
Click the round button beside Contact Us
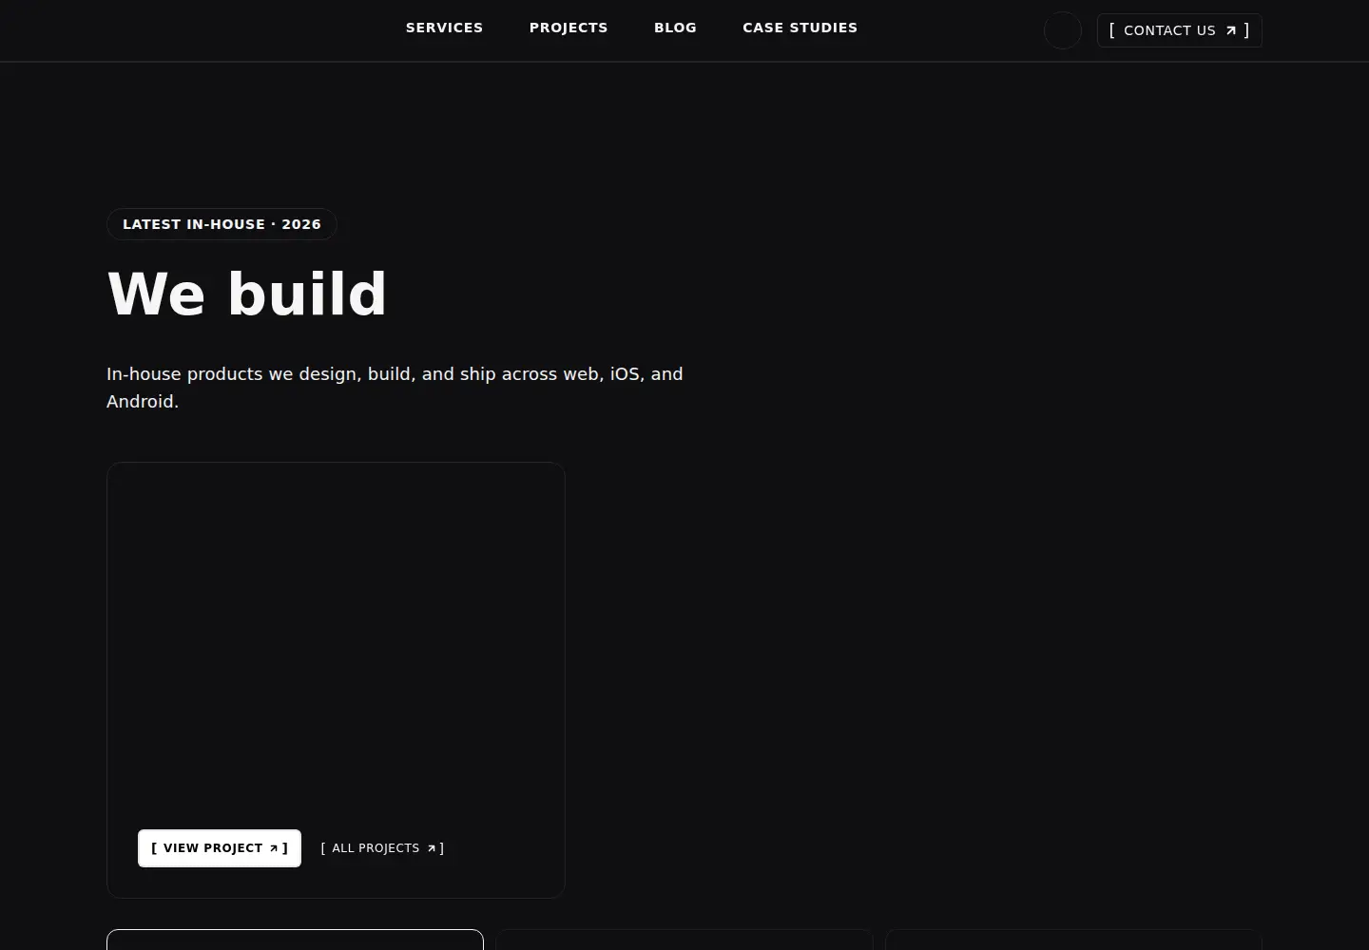click(1063, 30)
